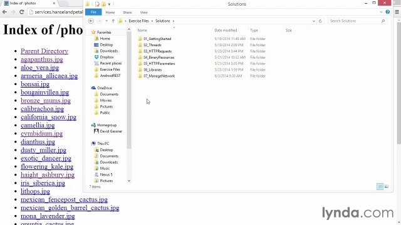Select OneDrive in navigation pane
Screen dimensions: 401x225
click(105, 88)
